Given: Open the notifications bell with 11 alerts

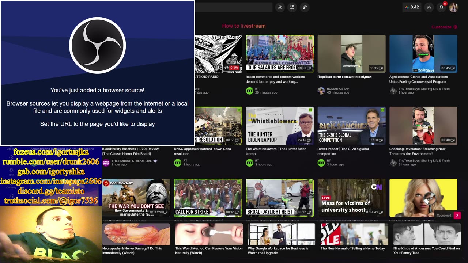Looking at the screenshot, I should tap(441, 7).
